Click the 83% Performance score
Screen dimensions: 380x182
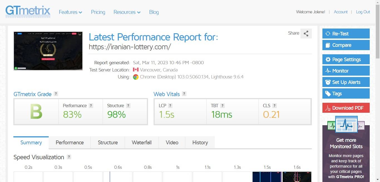pyautogui.click(x=72, y=114)
